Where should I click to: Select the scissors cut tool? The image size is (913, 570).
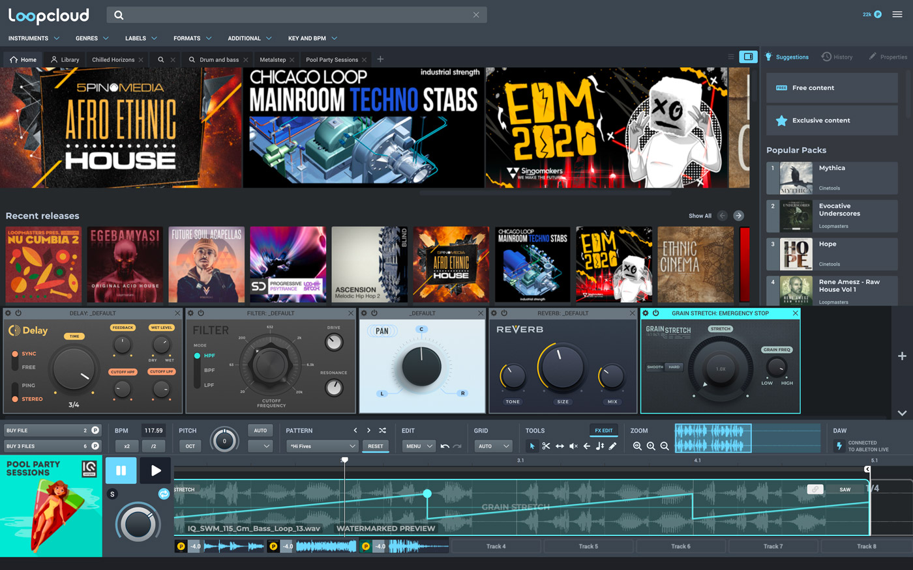[x=546, y=446]
